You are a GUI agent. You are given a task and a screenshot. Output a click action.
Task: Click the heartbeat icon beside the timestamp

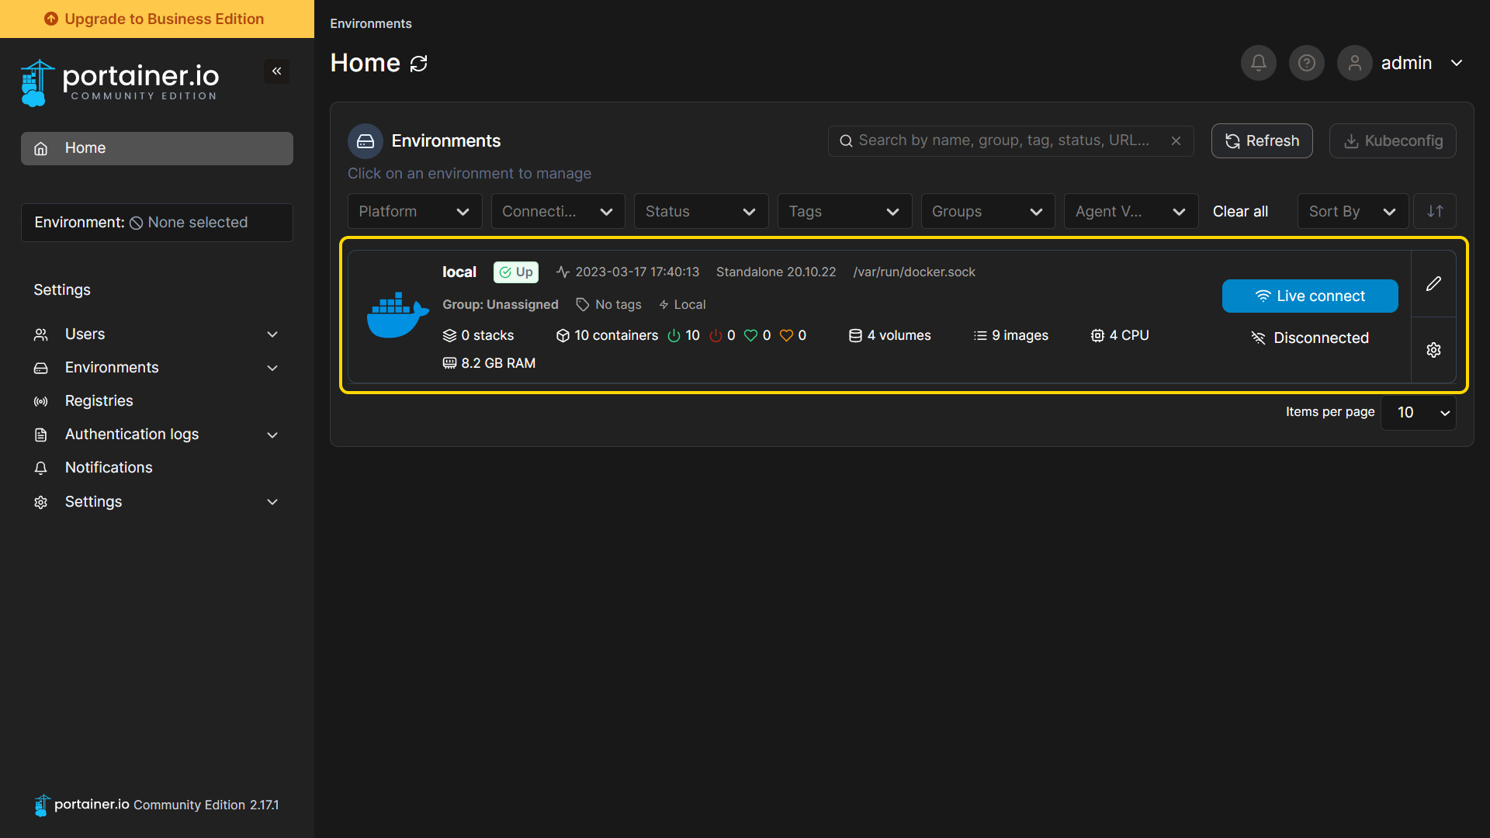pyautogui.click(x=563, y=272)
